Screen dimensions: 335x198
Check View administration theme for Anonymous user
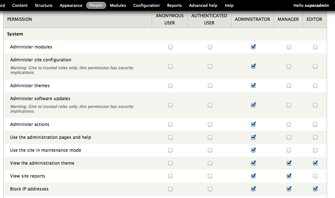pyautogui.click(x=170, y=163)
